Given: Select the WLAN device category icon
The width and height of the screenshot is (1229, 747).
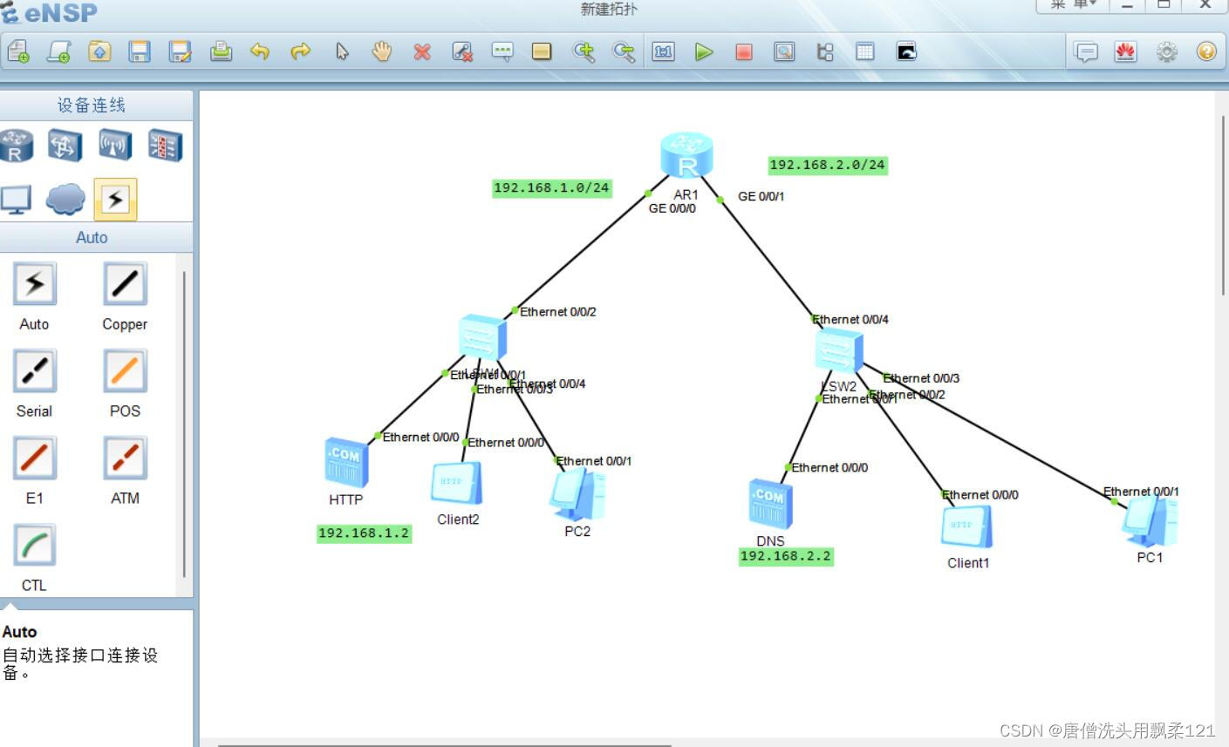Looking at the screenshot, I should pos(115,146).
